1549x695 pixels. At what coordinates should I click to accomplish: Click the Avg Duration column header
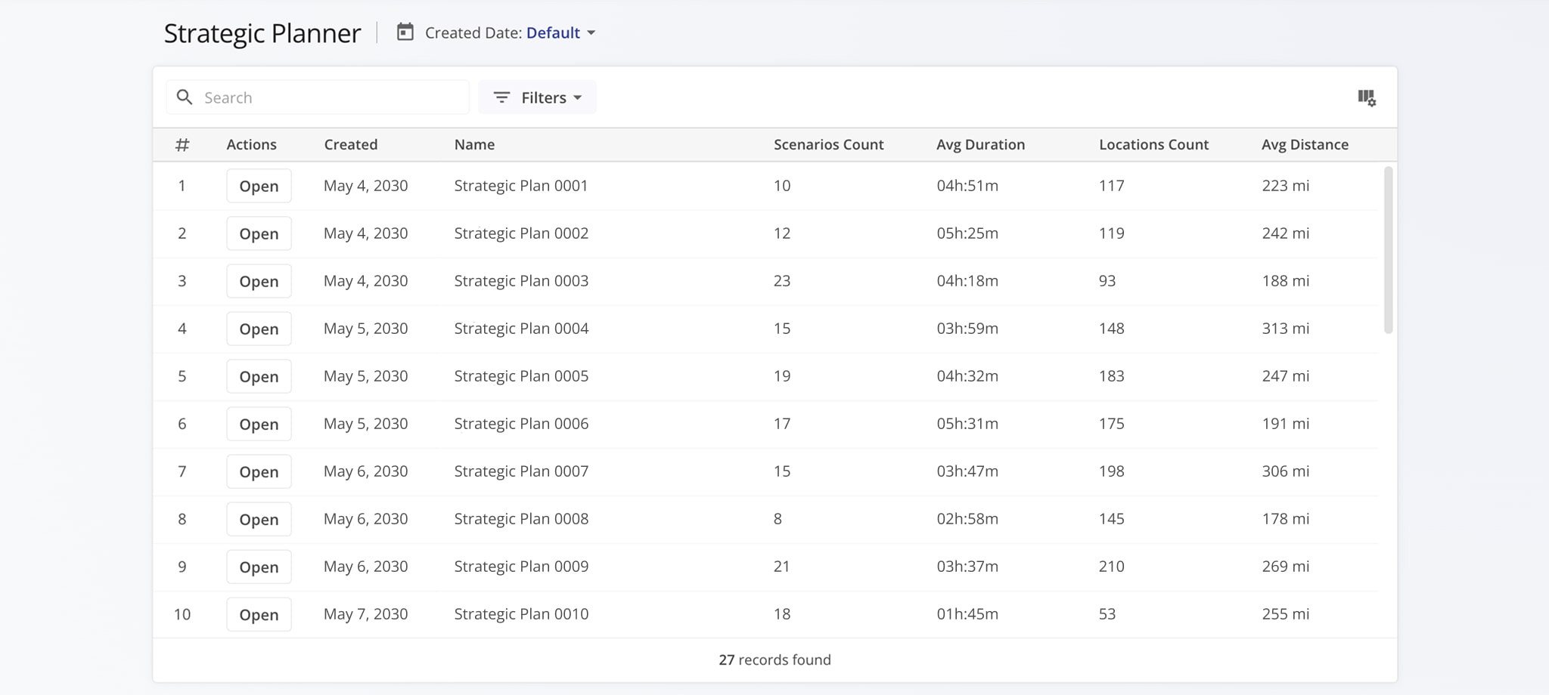click(980, 144)
